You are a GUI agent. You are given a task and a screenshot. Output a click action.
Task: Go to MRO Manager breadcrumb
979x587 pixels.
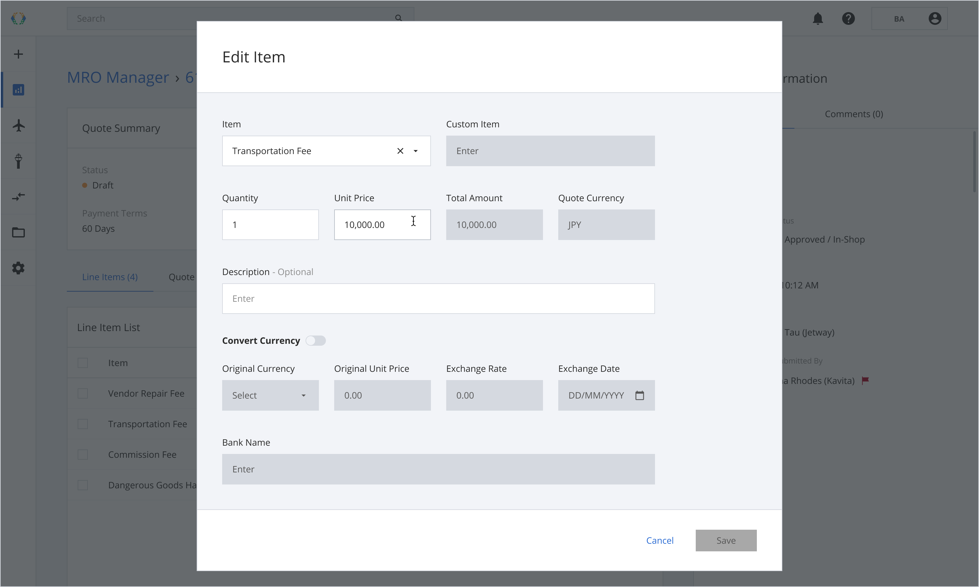[118, 78]
